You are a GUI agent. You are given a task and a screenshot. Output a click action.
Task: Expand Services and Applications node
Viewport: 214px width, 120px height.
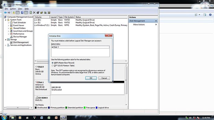(x=6, y=45)
